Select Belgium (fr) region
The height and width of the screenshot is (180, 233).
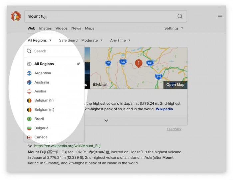(x=54, y=100)
